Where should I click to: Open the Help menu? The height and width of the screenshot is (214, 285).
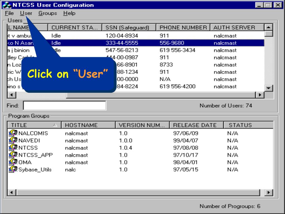click(69, 13)
